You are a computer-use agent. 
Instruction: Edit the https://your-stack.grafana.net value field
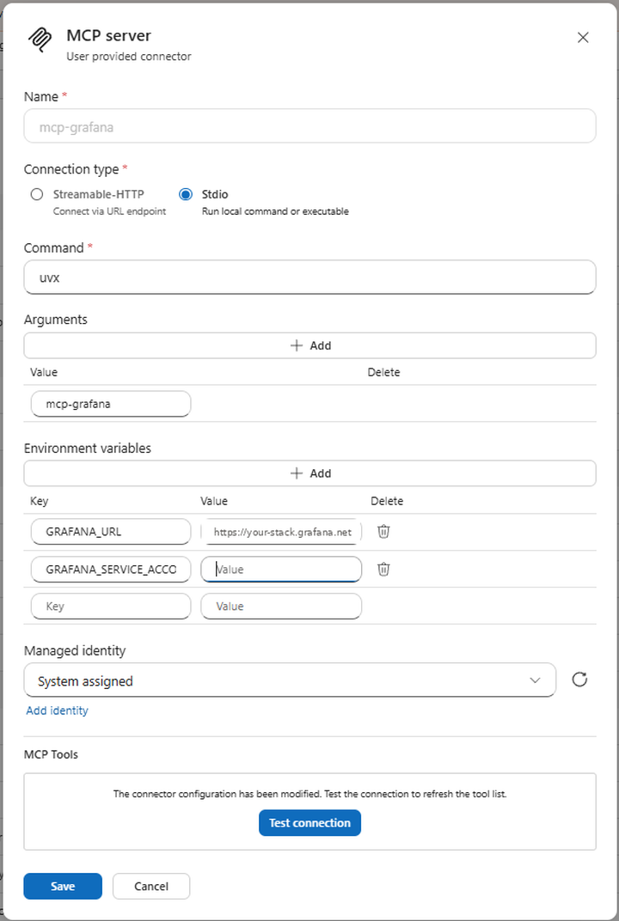281,532
